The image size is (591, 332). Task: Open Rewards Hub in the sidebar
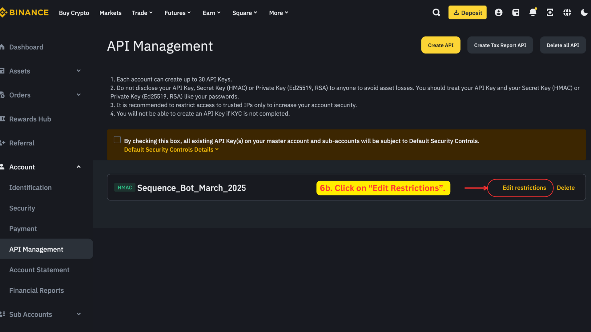pyautogui.click(x=30, y=119)
